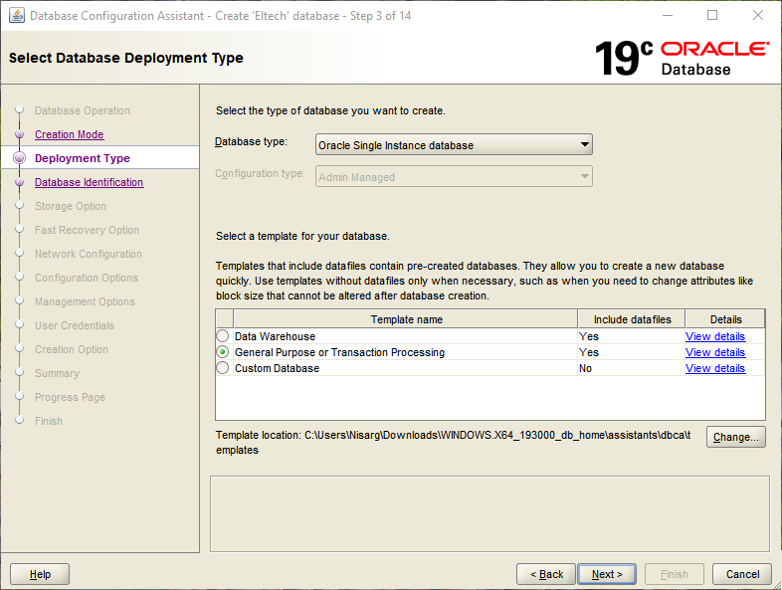Screen dimensions: 782x590
Task: Select the Data Warehouse template radio button
Action: 223,336
